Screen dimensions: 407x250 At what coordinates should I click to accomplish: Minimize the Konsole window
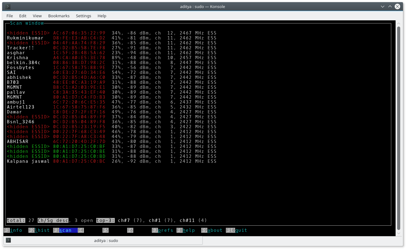382,6
